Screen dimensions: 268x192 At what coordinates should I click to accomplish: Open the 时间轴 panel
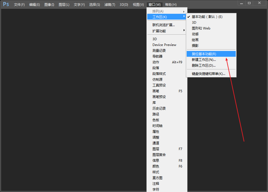coord(157,126)
